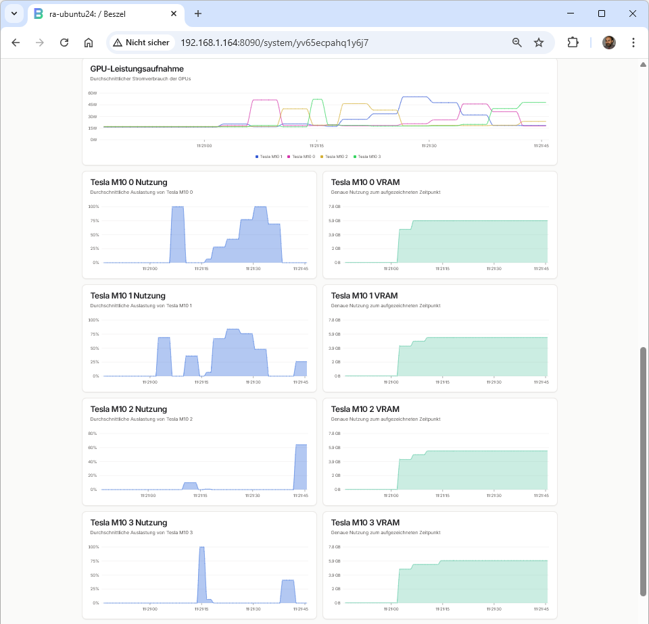649x624 pixels.
Task: Click the home icon in the toolbar
Action: click(89, 43)
